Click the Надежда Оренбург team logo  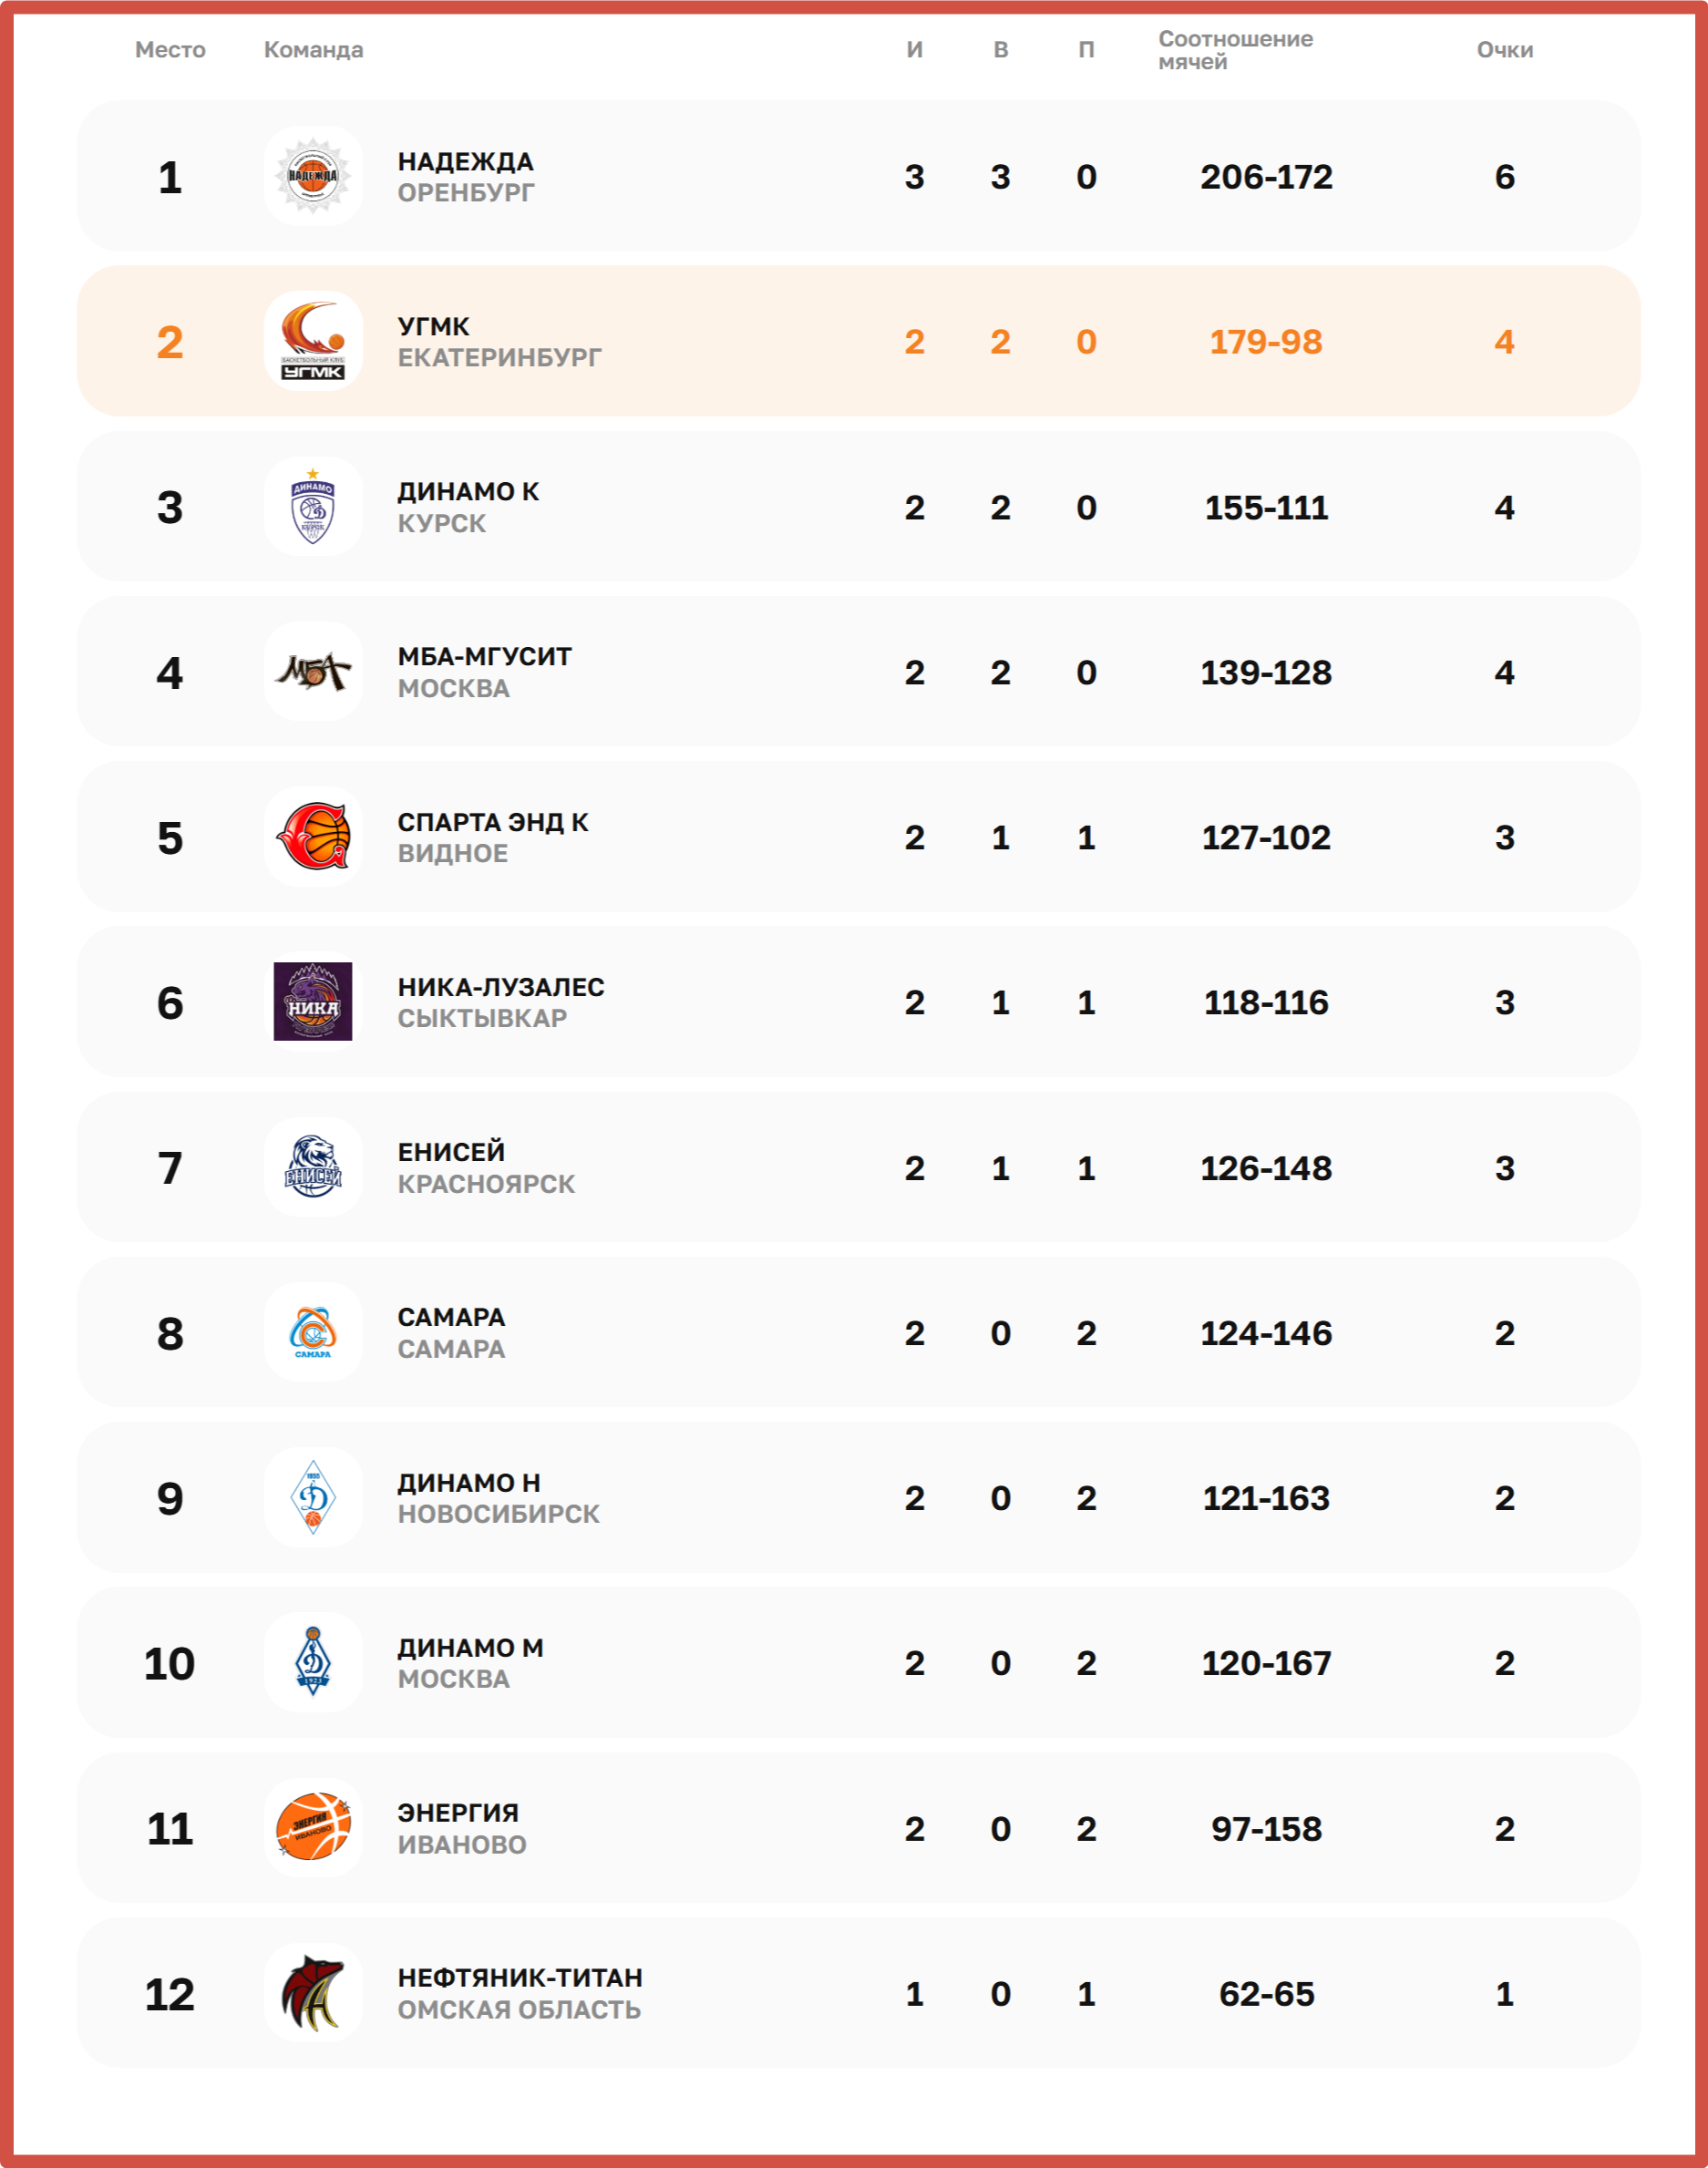[313, 176]
